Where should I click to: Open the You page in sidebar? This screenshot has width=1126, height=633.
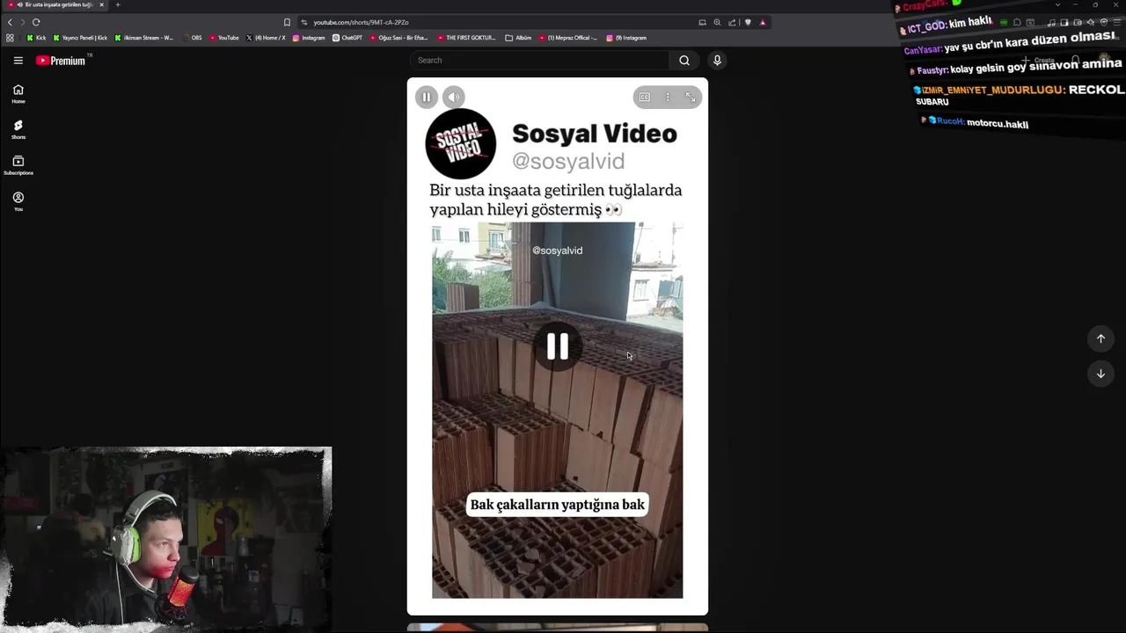coord(18,201)
